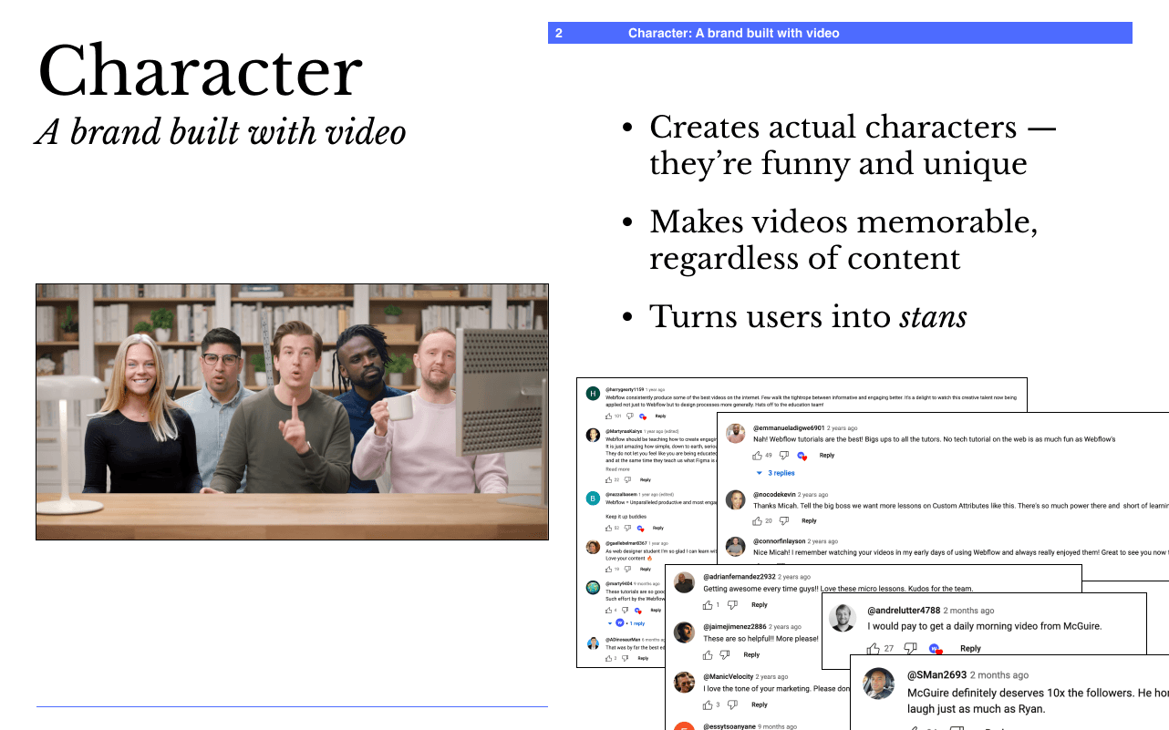The image size is (1169, 730).
Task: Dislike @andrelutter4788's comment
Action: pos(910,649)
